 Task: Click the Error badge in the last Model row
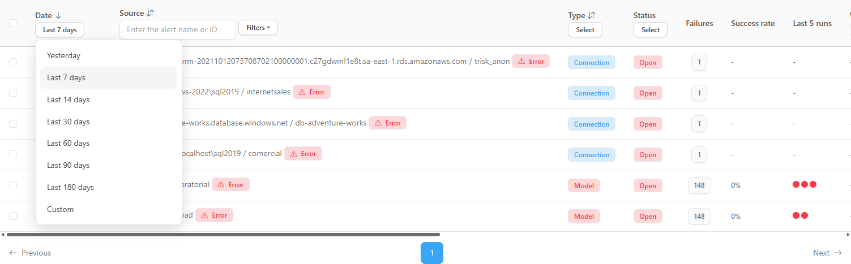point(214,215)
